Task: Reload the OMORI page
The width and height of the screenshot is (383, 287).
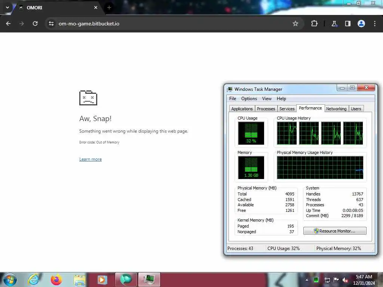Action: tap(35, 24)
